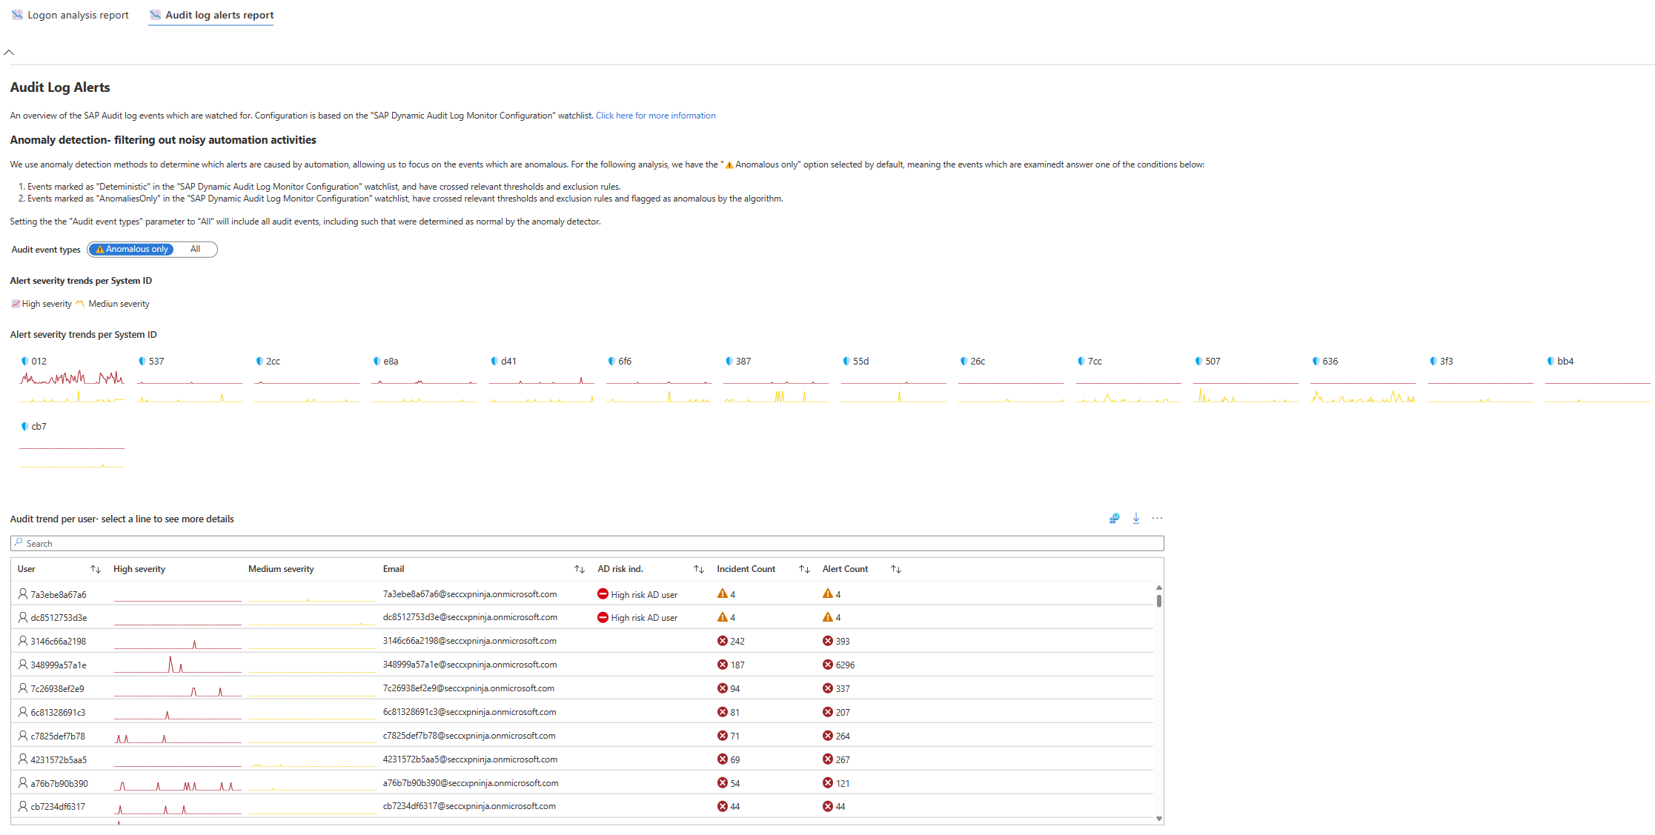Select the 348999a57a1e user row
Image resolution: width=1655 pixels, height=835 pixels.
coord(58,665)
